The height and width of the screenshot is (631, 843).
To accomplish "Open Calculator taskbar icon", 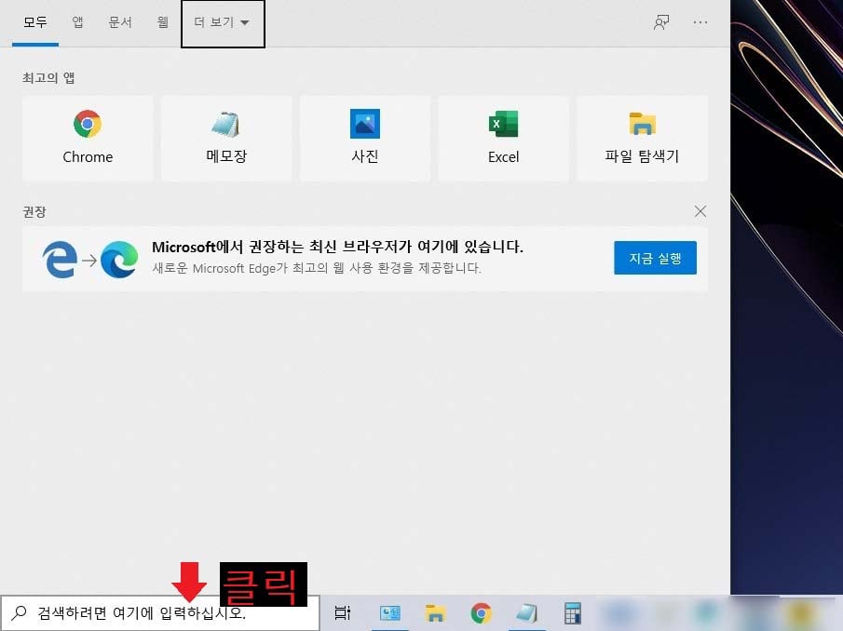I will pyautogui.click(x=573, y=612).
